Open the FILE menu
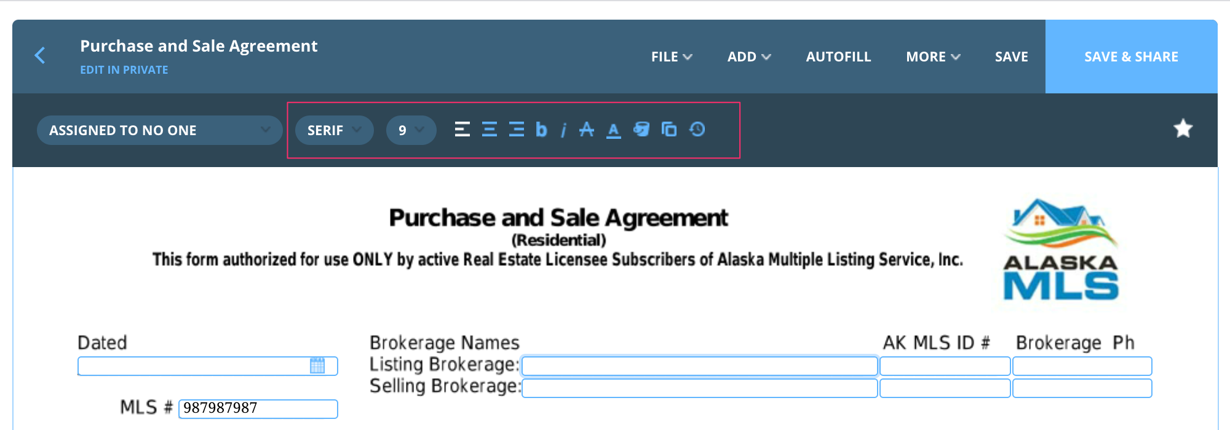The width and height of the screenshot is (1230, 430). click(672, 57)
